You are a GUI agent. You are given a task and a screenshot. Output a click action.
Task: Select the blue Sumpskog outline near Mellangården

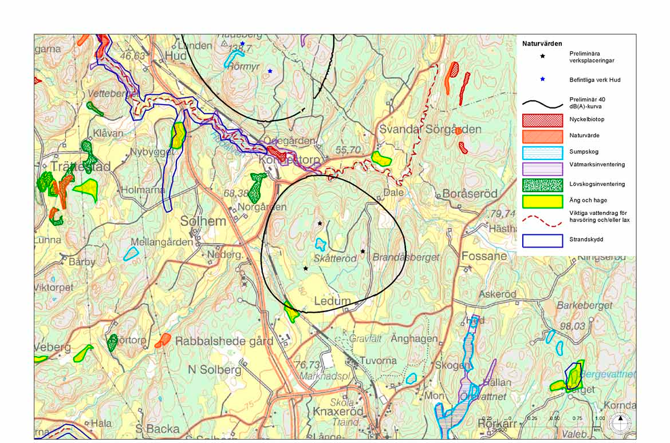131,254
